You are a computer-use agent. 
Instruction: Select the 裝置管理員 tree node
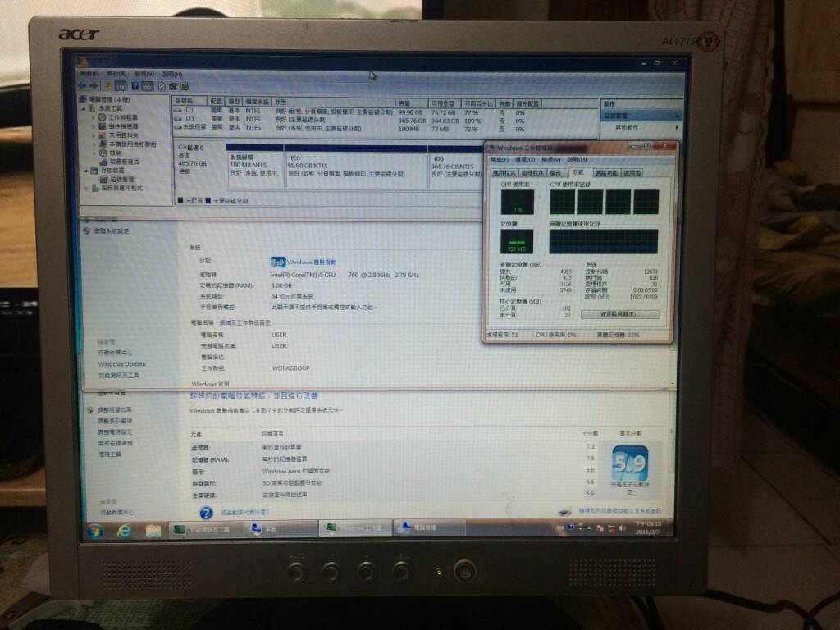tap(119, 162)
